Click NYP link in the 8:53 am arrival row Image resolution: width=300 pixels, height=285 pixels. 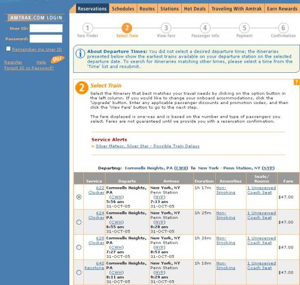159,248
